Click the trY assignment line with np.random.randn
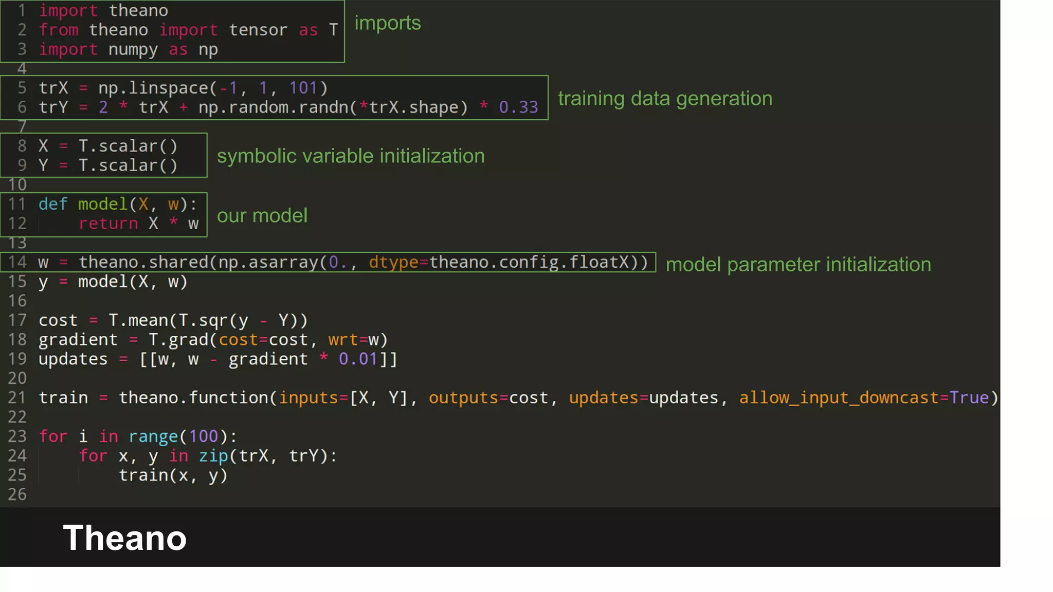 pyautogui.click(x=288, y=107)
